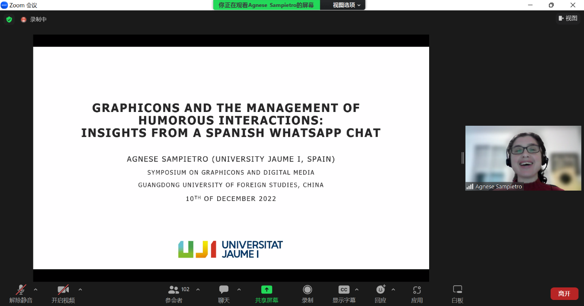Click the divider handle beside speaker video

pyautogui.click(x=462, y=158)
